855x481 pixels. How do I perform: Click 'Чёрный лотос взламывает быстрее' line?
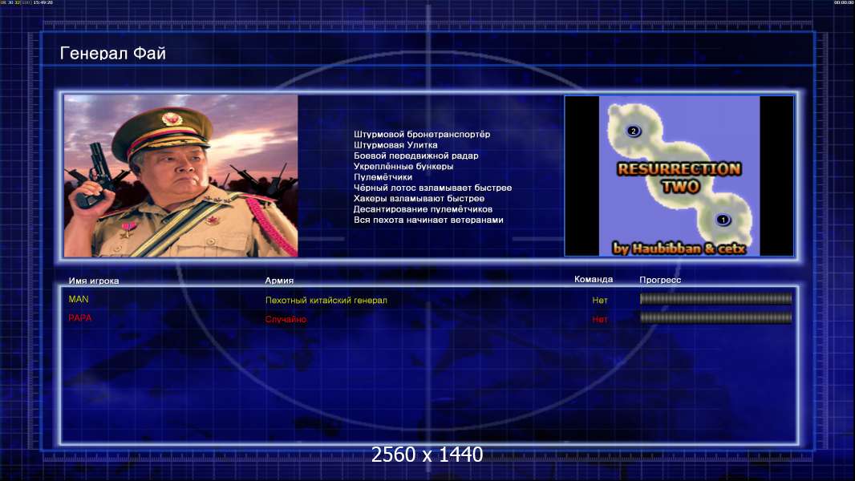(x=432, y=188)
